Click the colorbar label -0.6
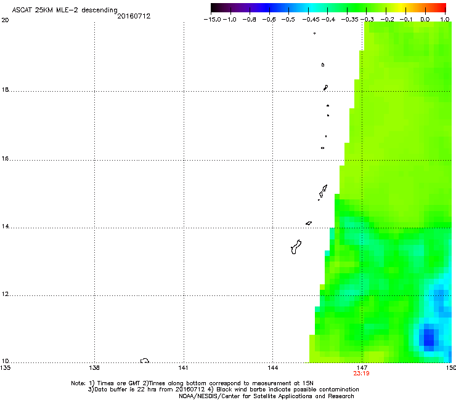This screenshot has height=400, width=456. click(x=269, y=20)
